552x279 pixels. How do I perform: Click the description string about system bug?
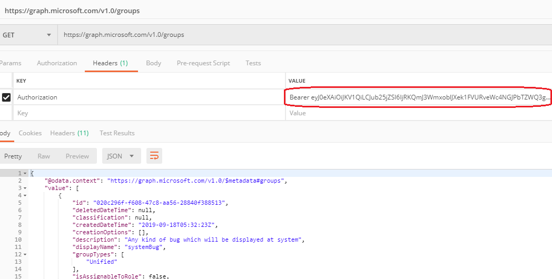point(213,240)
